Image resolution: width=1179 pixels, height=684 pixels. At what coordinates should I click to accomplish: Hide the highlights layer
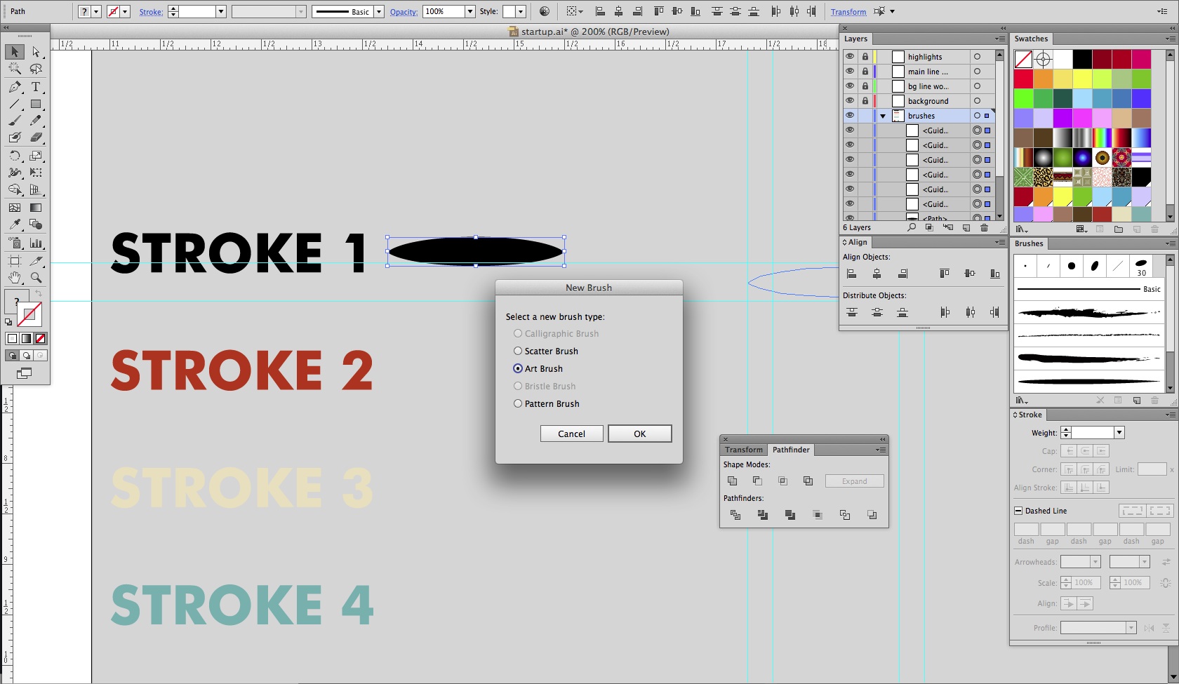[x=850, y=57]
